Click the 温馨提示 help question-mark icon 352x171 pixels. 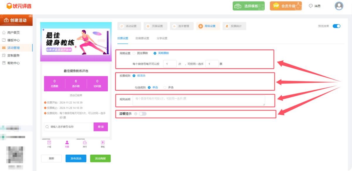tap(136, 114)
